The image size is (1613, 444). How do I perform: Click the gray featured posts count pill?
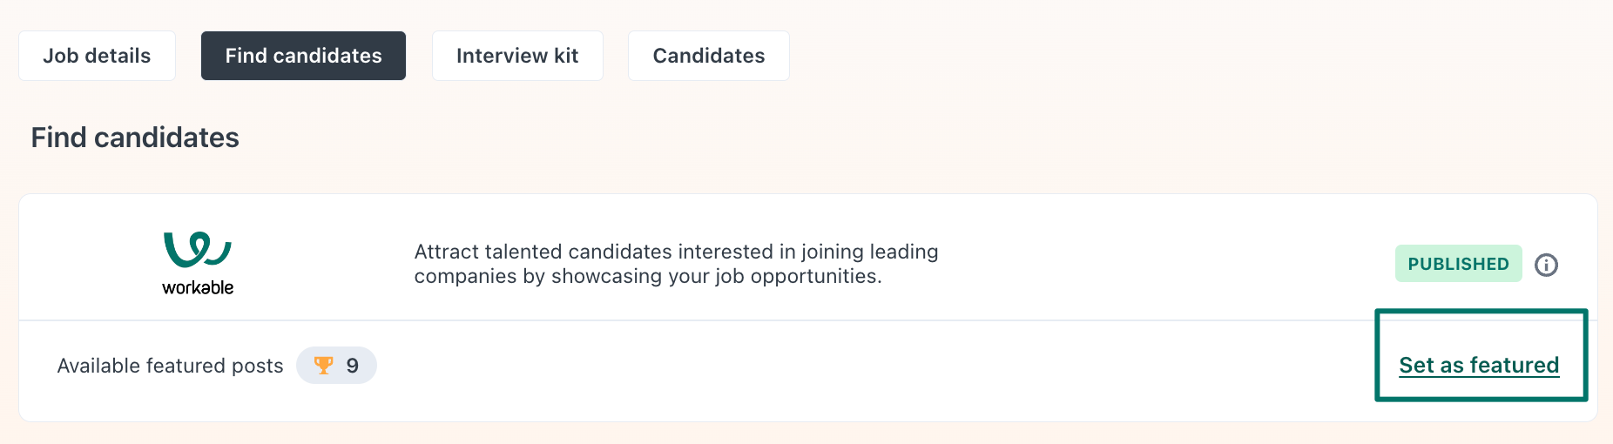click(x=336, y=366)
